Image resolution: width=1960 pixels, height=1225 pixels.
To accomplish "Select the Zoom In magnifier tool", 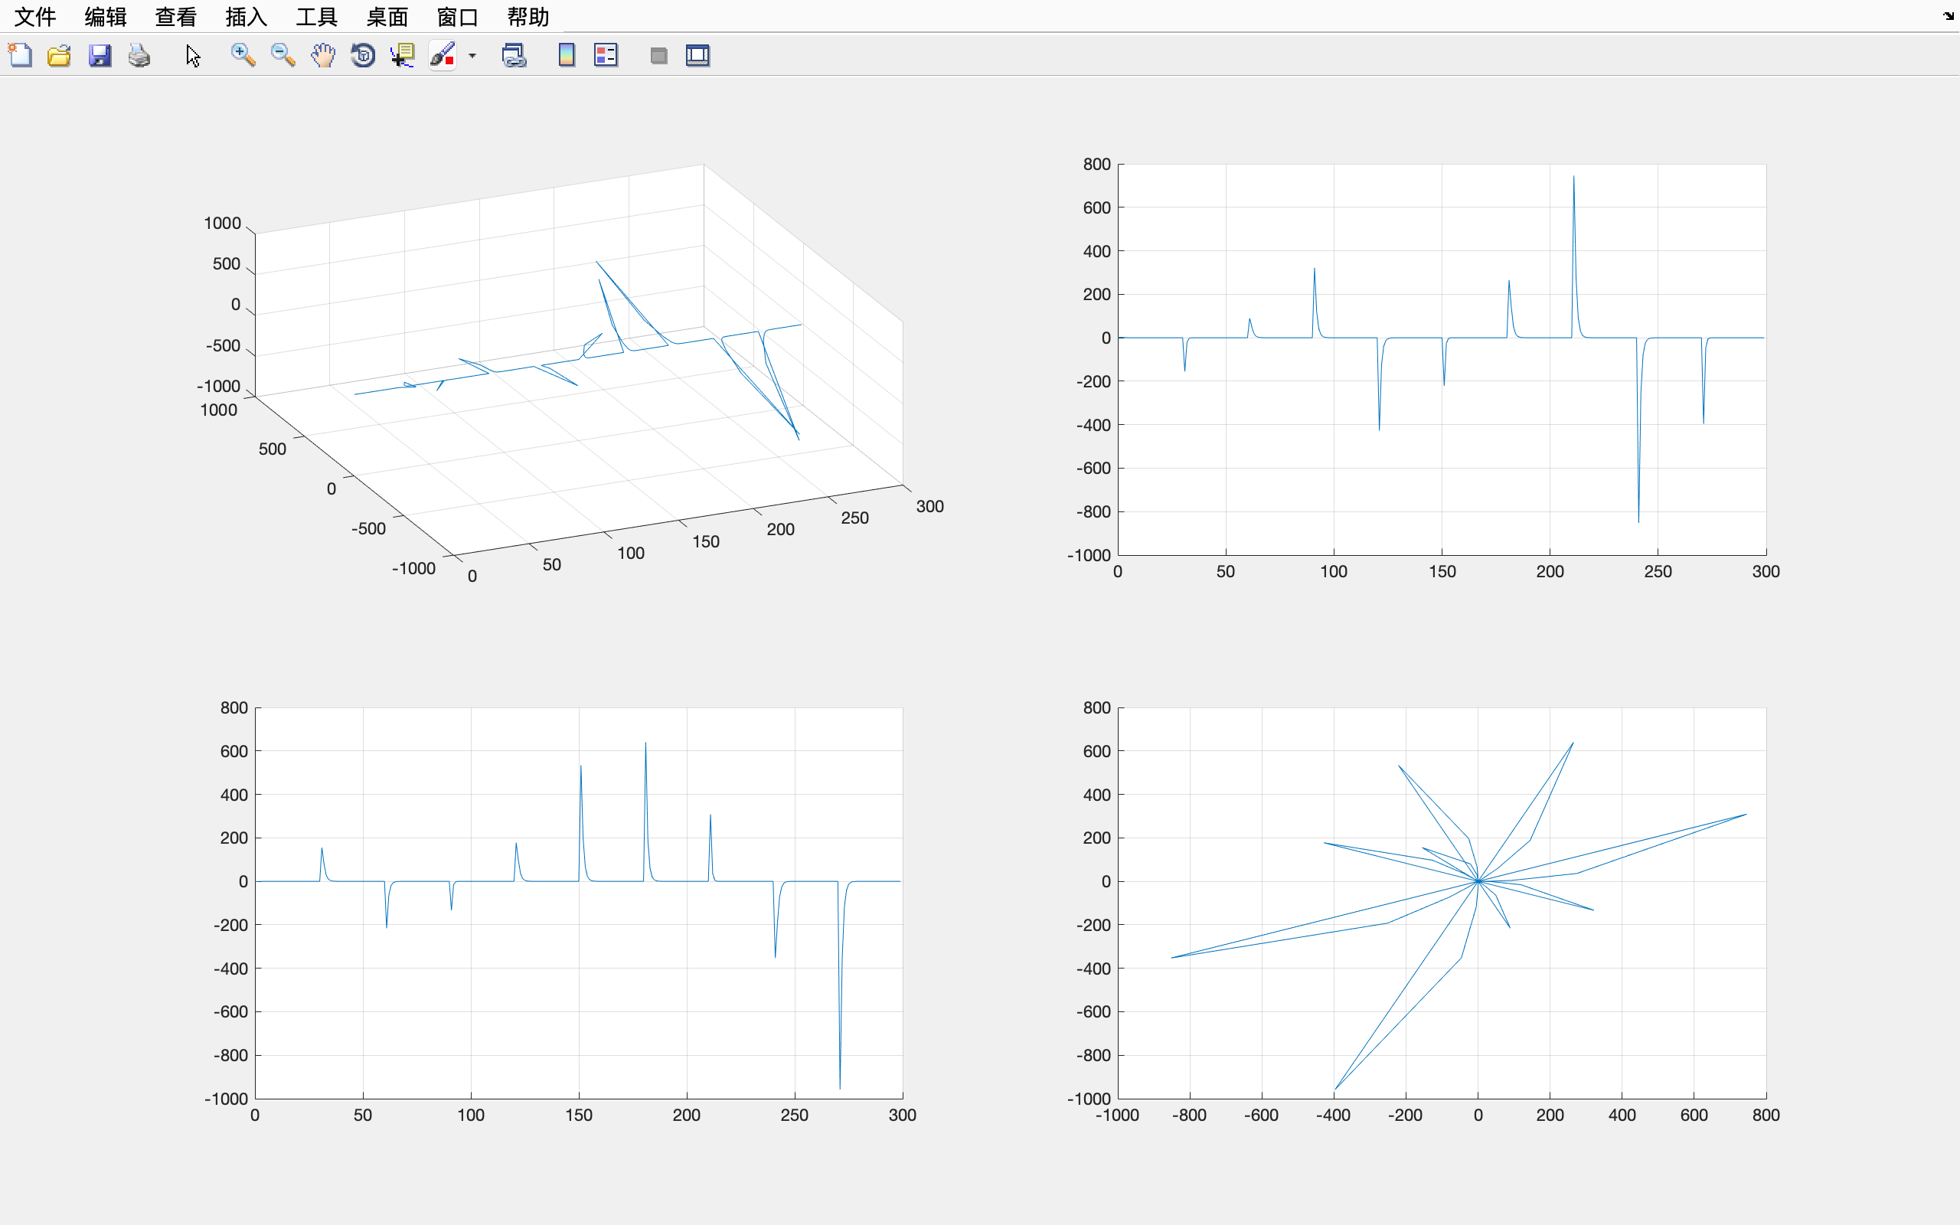I will click(x=242, y=55).
